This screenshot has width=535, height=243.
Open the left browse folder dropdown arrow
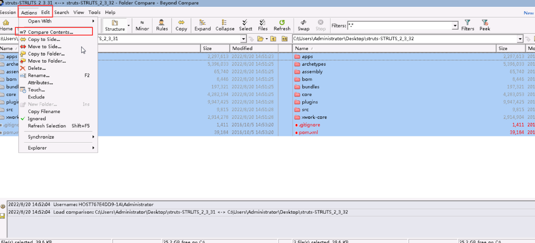tap(267, 39)
